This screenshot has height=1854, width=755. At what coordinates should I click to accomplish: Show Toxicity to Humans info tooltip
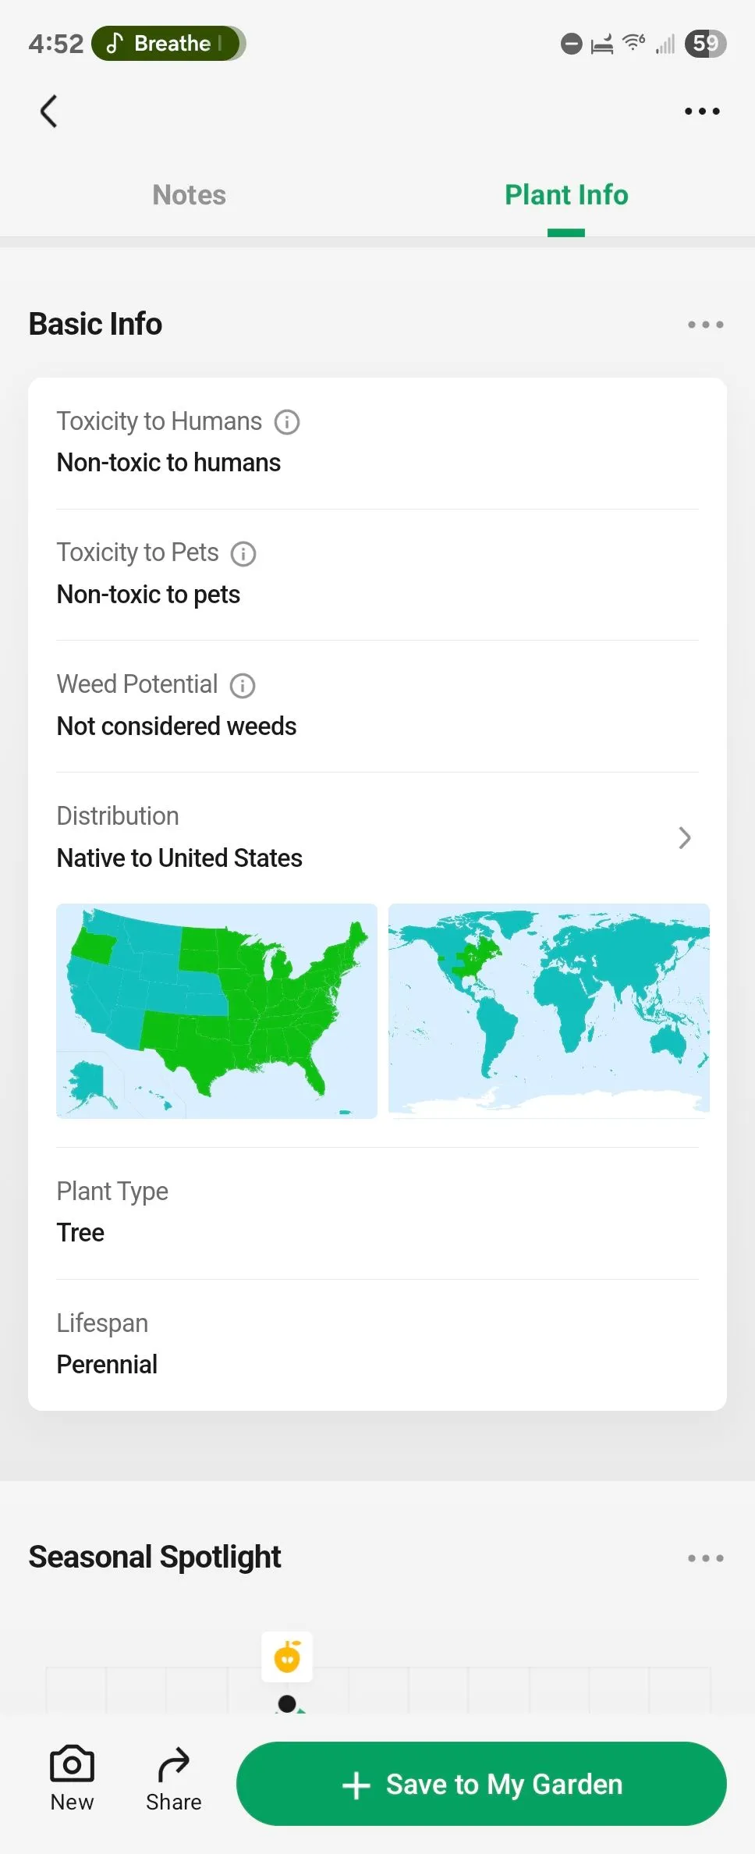click(x=287, y=422)
